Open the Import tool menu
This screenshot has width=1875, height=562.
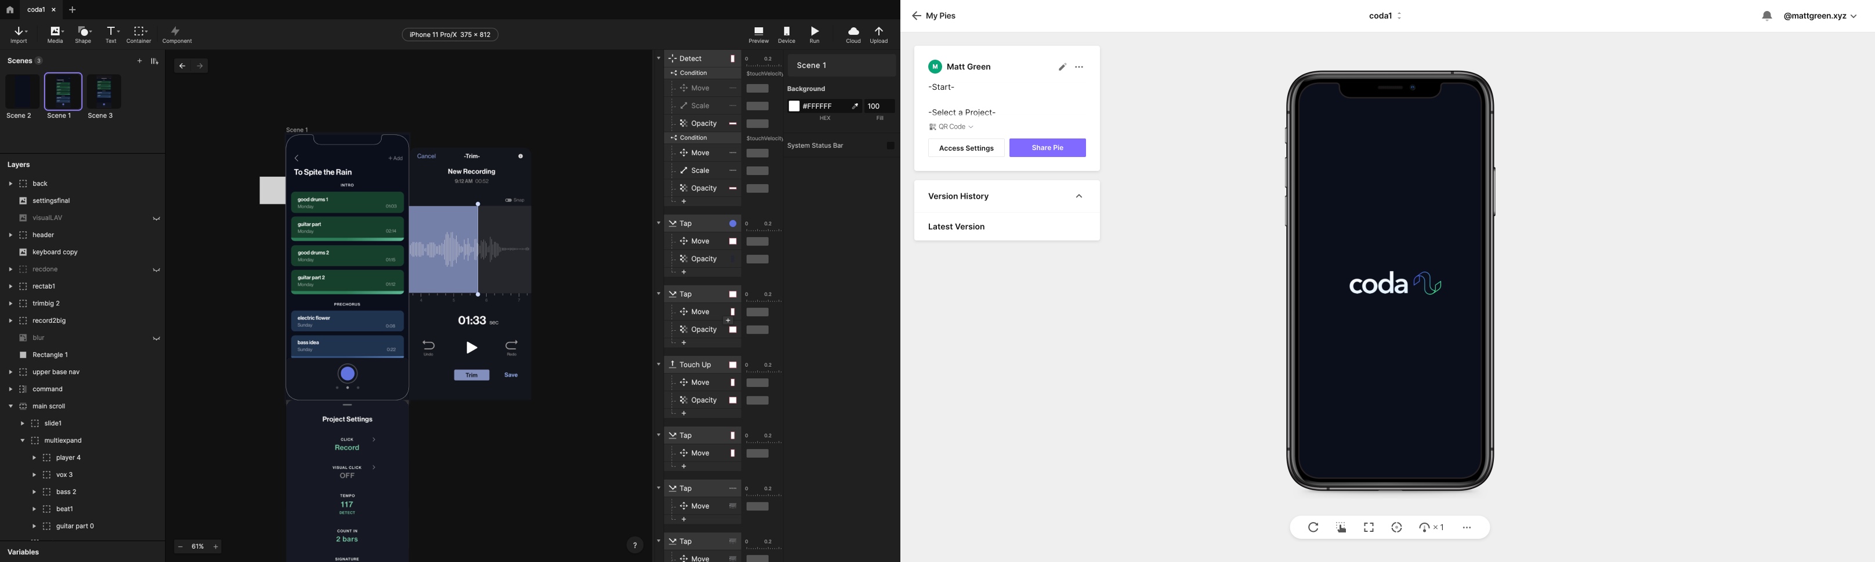[20, 35]
